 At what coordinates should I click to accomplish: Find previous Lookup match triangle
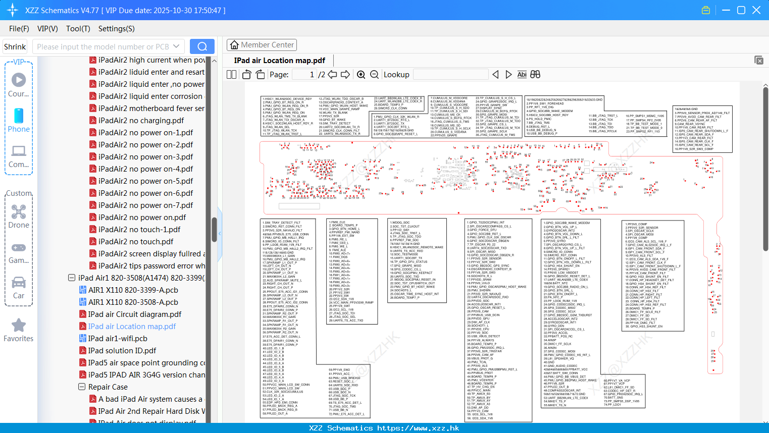(x=495, y=75)
